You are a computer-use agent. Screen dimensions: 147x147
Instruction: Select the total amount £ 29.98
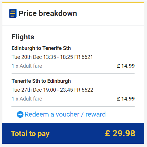pos(120,133)
